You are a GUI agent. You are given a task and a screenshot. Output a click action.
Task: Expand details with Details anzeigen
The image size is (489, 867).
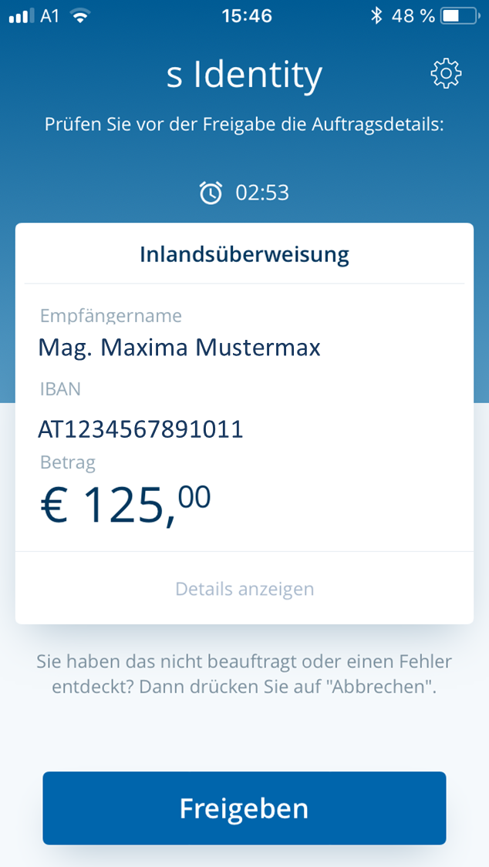pyautogui.click(x=244, y=590)
